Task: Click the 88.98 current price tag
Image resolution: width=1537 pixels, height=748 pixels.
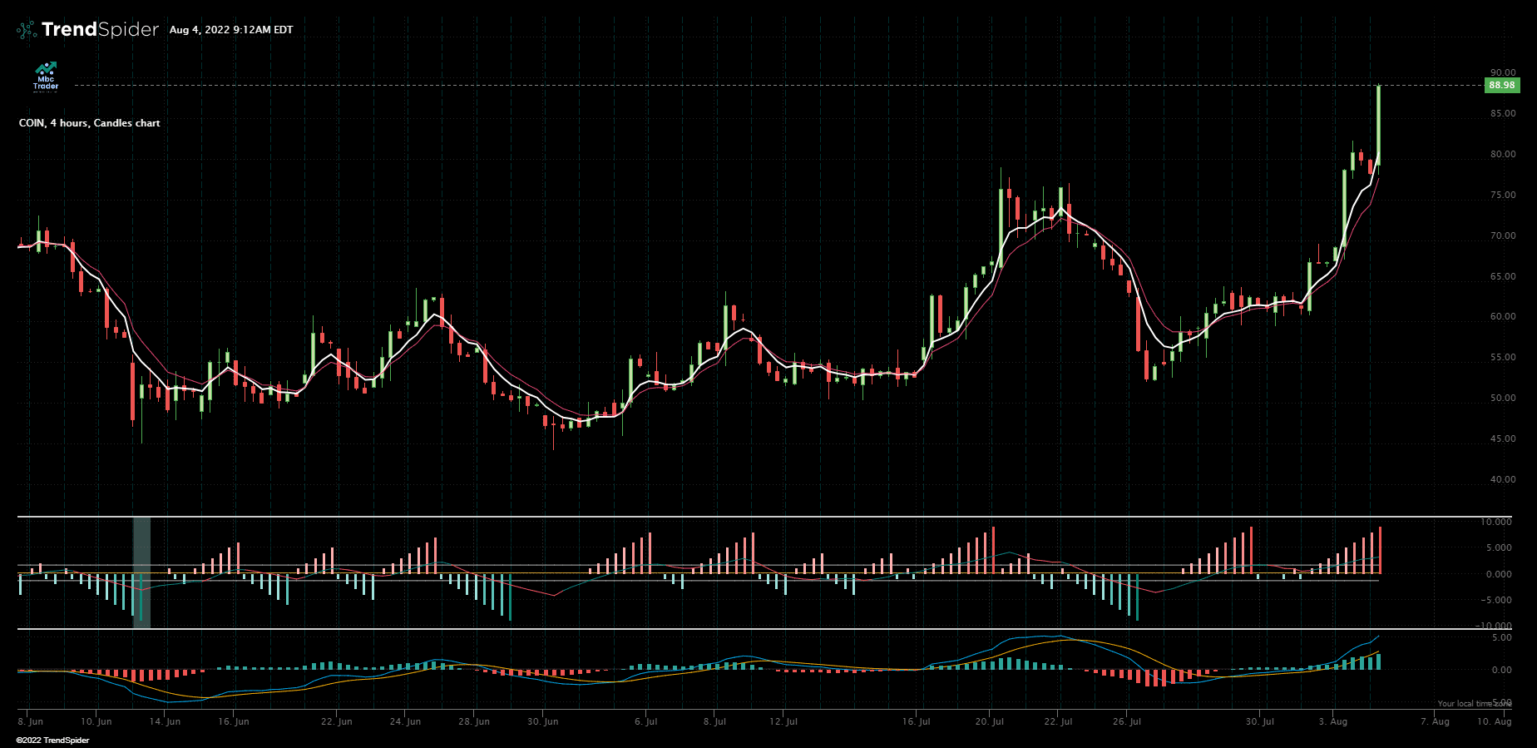Action: (1502, 85)
